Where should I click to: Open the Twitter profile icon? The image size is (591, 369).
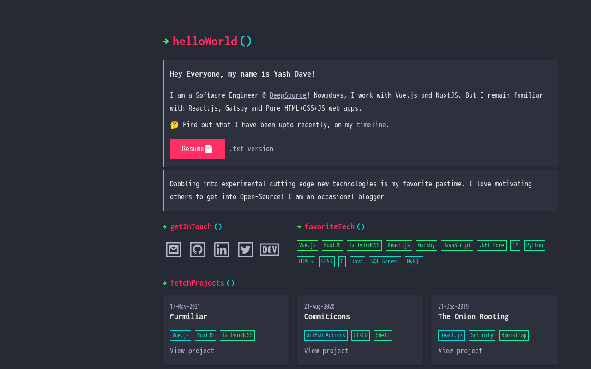246,250
